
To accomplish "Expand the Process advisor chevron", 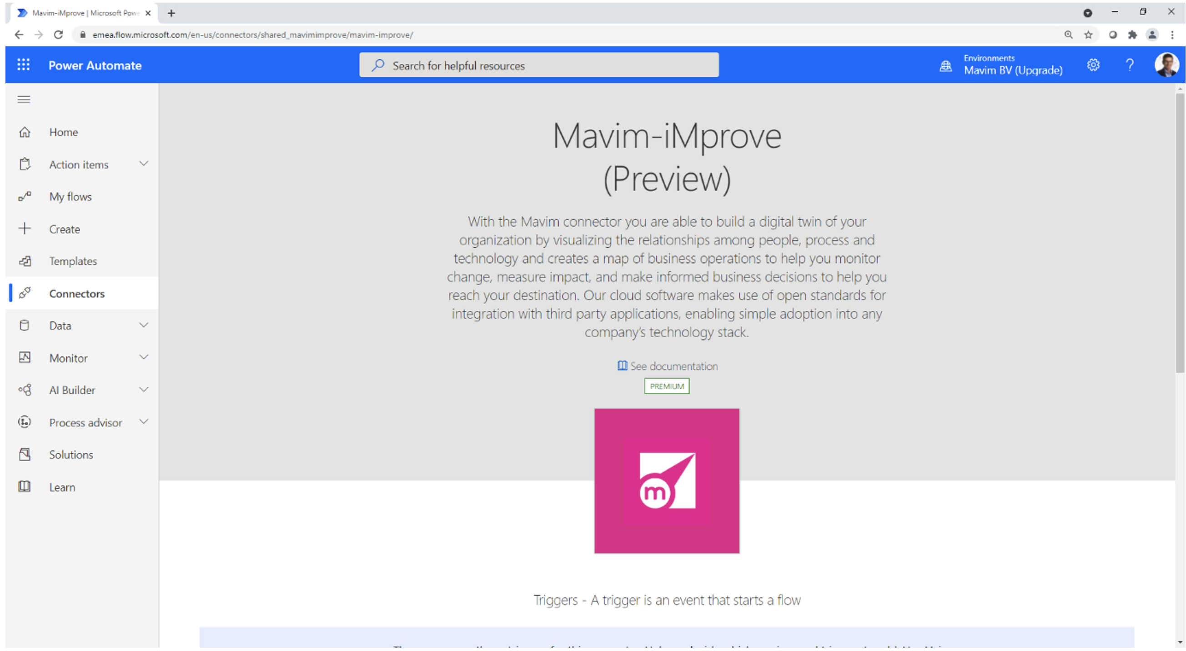I will pos(144,422).
